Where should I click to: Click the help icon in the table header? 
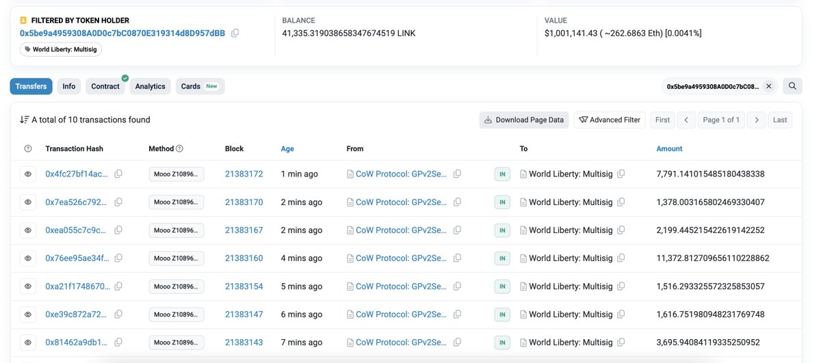coord(28,148)
